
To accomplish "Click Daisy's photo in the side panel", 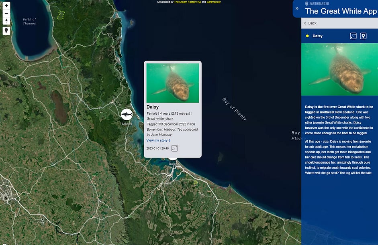I will [x=339, y=69].
